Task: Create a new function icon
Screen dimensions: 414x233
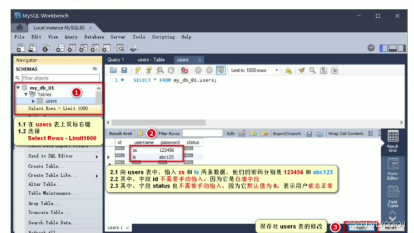Action: (106, 48)
